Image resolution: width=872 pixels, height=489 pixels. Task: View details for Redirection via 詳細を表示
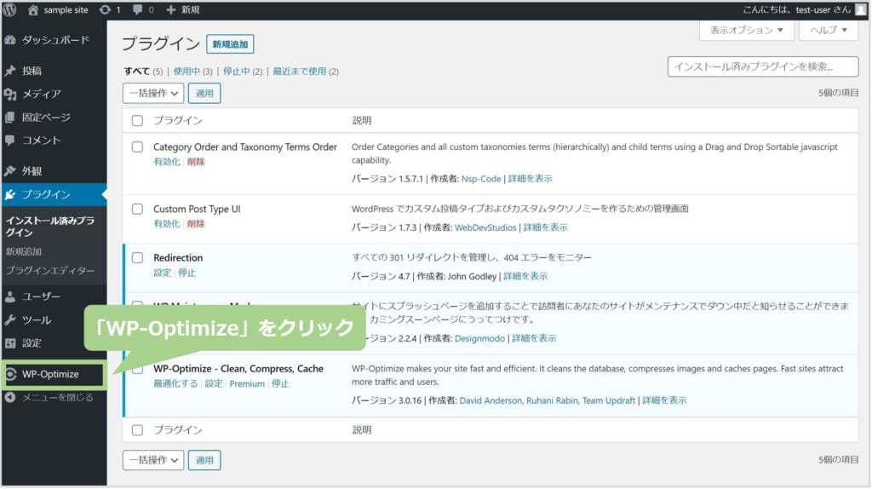click(x=525, y=276)
